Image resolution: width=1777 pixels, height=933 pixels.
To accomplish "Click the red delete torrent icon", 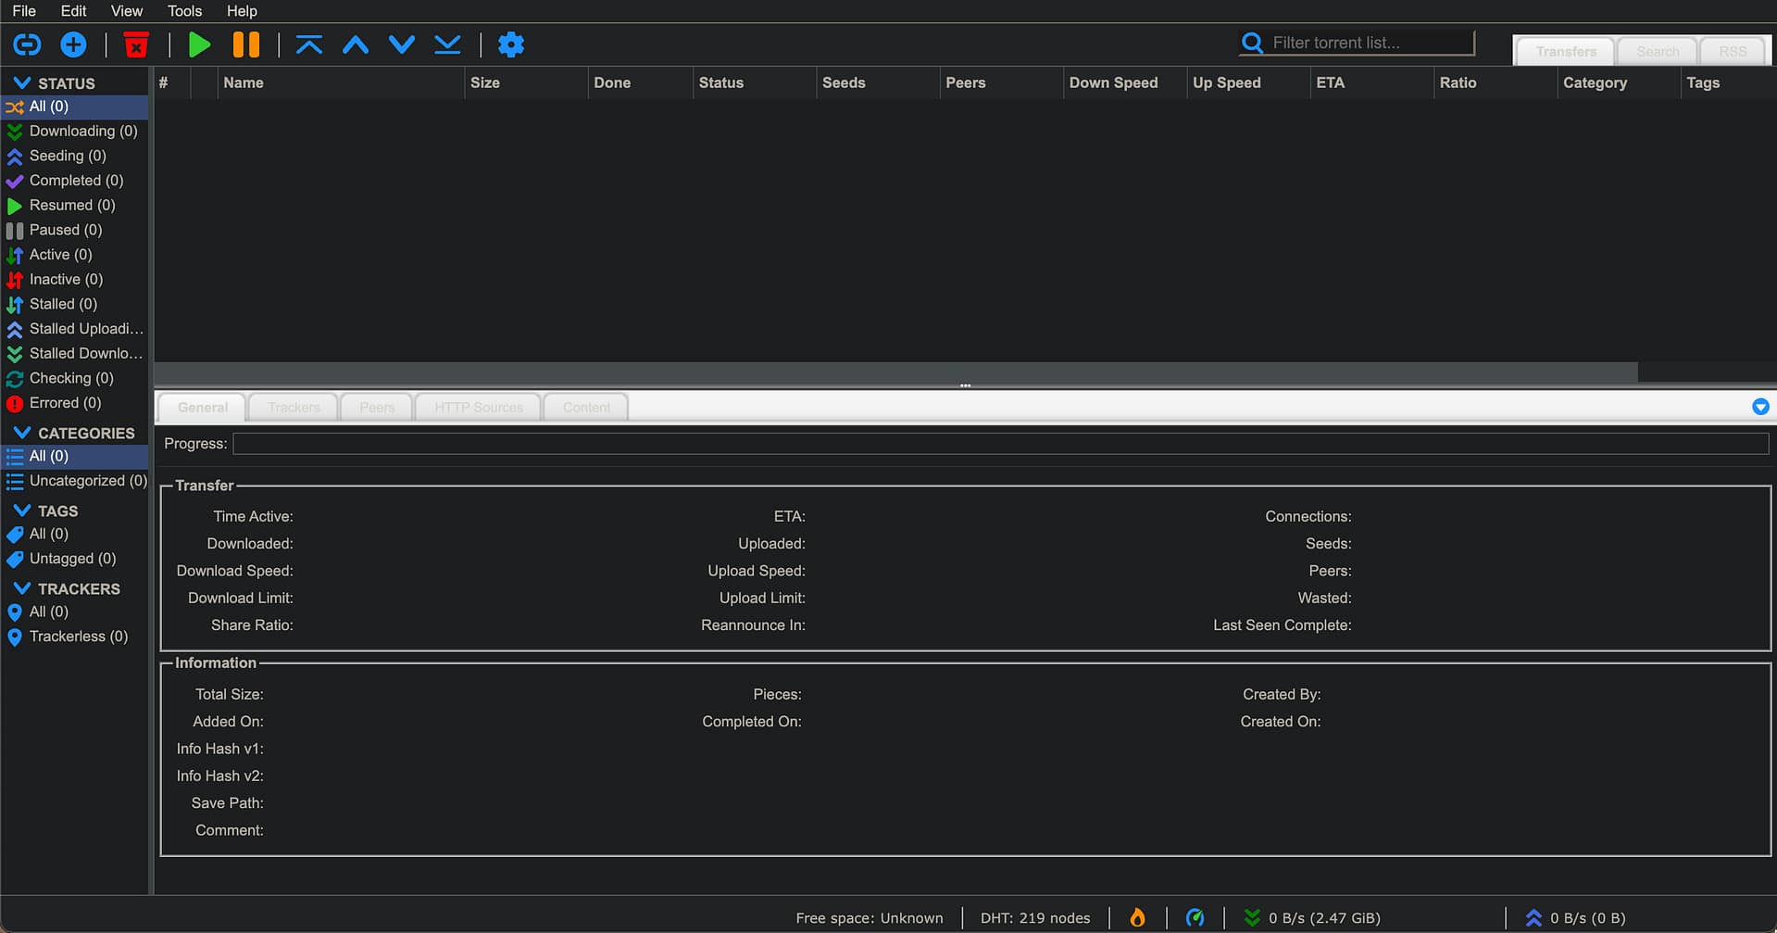I will (x=136, y=44).
